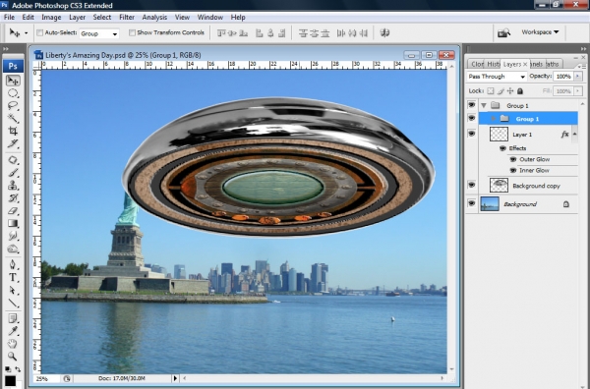This screenshot has height=389, width=590.
Task: Switch to the Paths tab
Action: click(x=553, y=64)
